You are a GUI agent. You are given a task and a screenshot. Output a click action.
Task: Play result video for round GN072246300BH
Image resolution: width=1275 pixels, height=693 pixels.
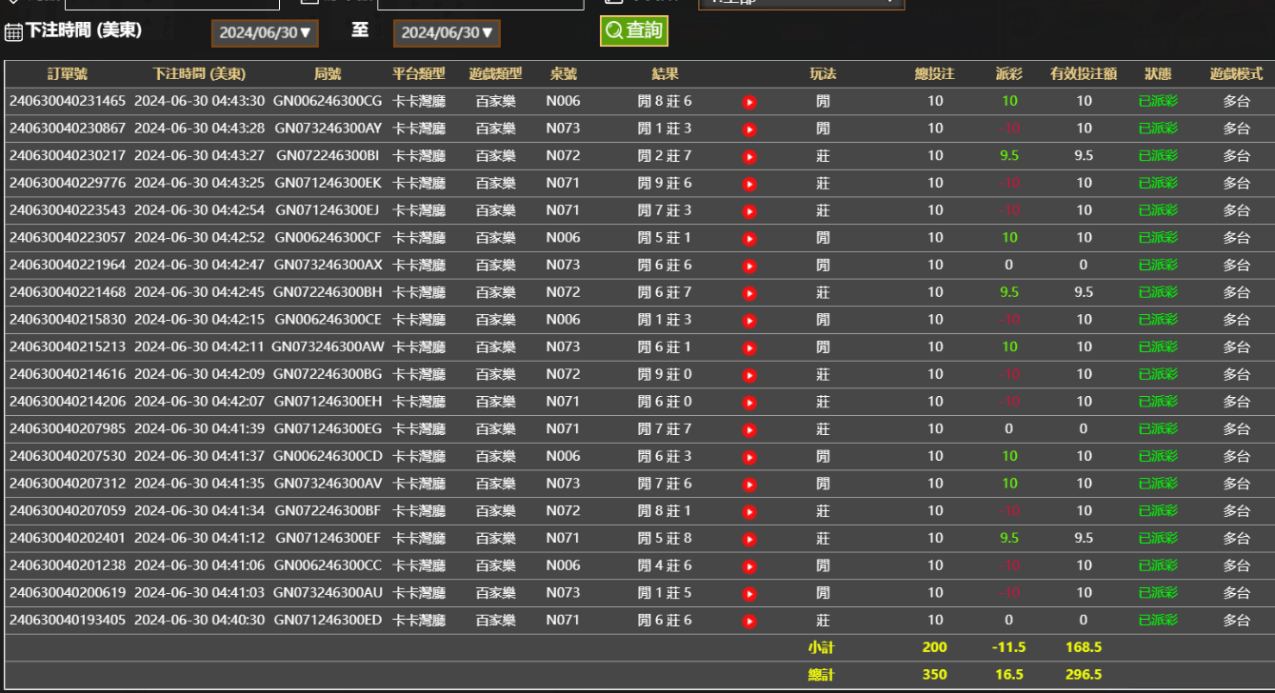pyautogui.click(x=749, y=293)
